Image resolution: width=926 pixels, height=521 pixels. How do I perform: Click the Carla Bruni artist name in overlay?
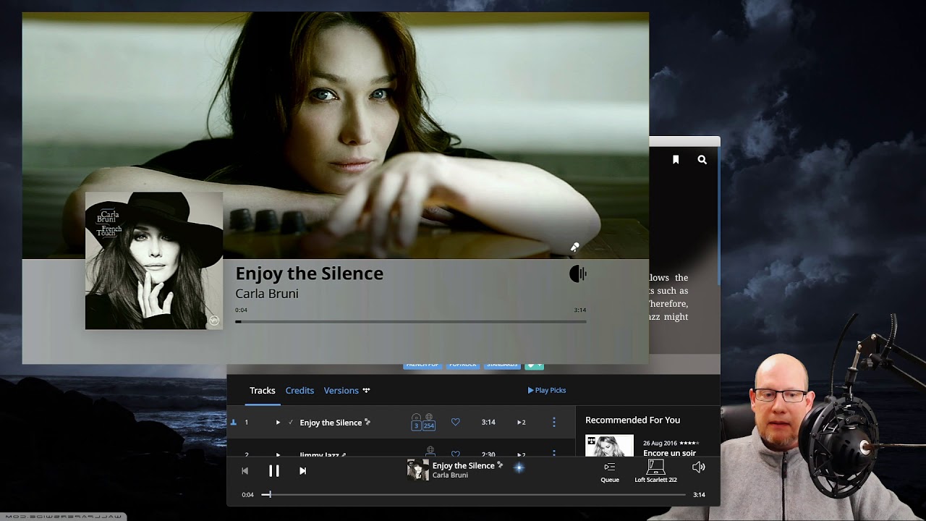tap(267, 294)
